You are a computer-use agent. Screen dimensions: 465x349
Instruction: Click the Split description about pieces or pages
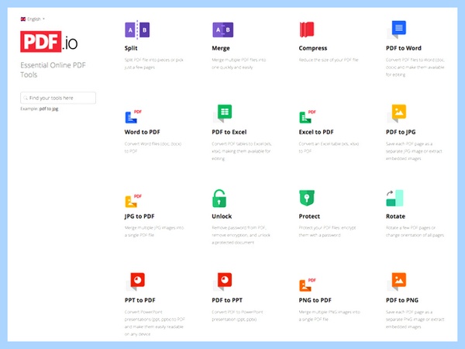coord(154,64)
